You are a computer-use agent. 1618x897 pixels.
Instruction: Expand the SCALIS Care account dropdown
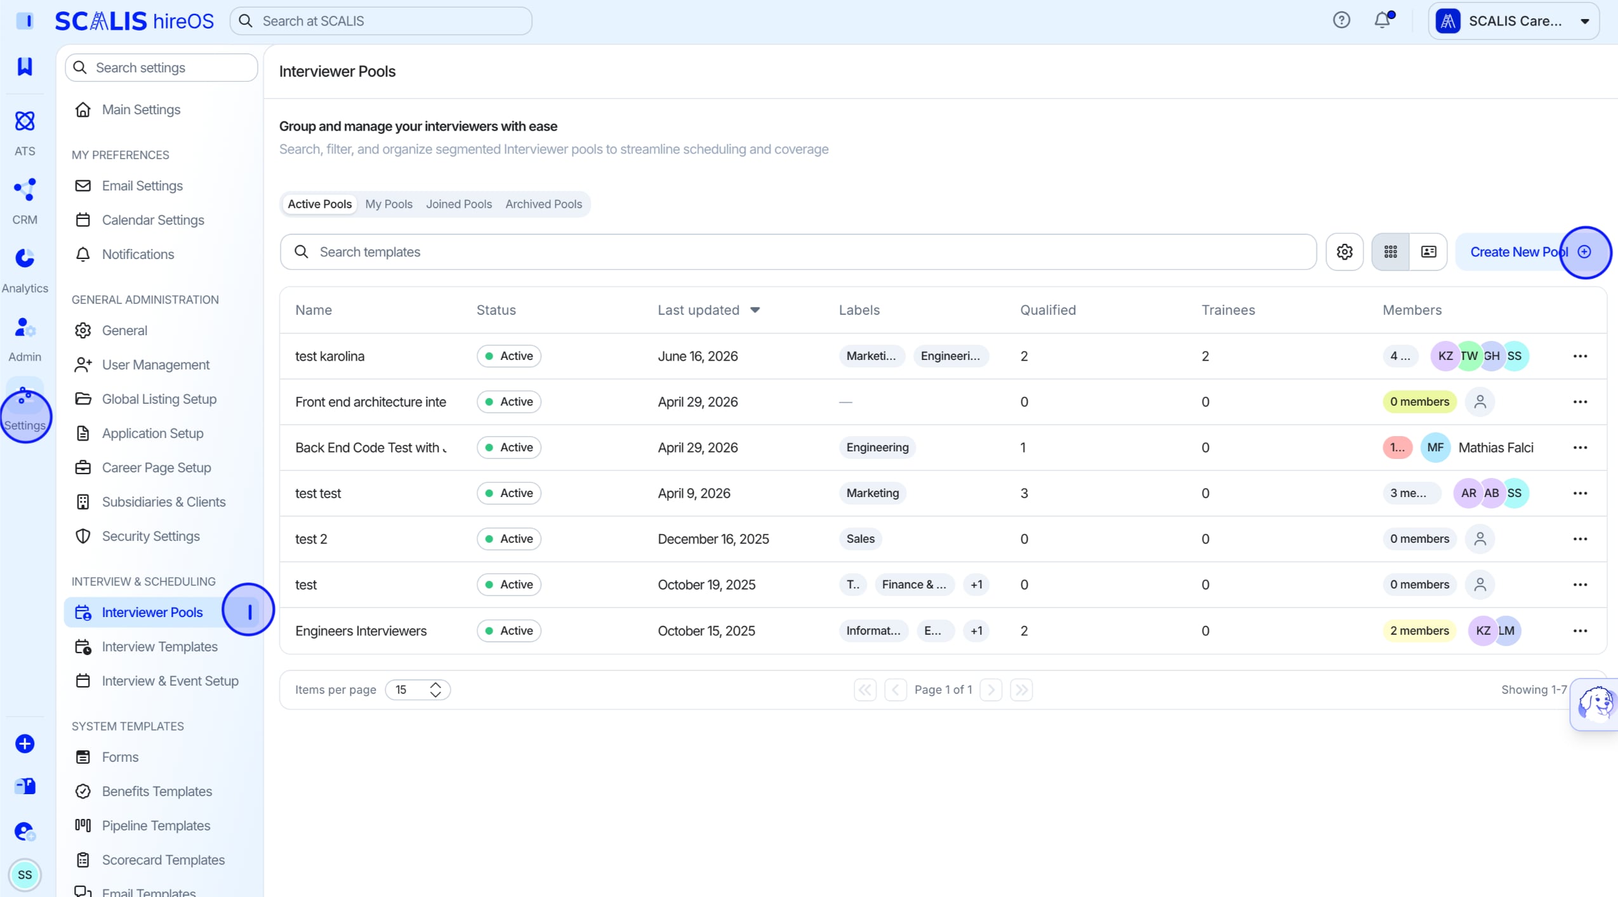(x=1514, y=21)
